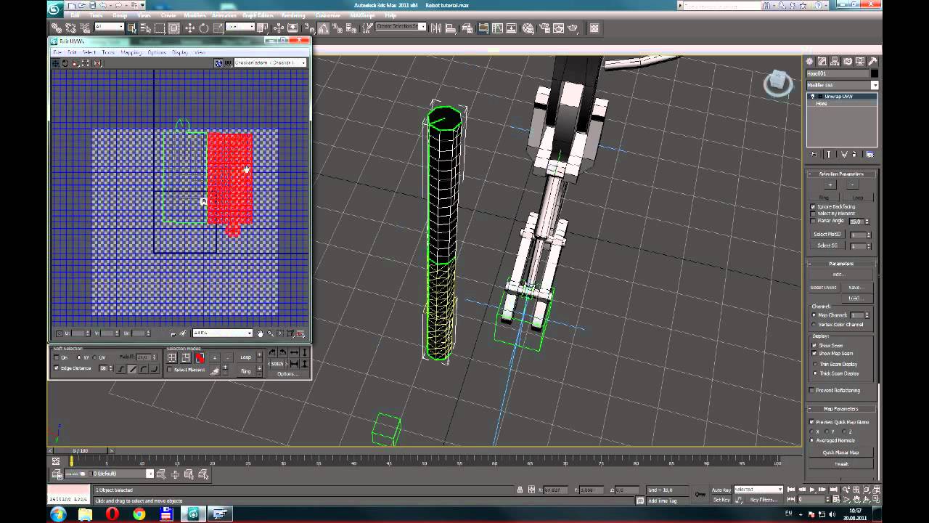This screenshot has width=929, height=523.
Task: Open the Tools menu in Edit UVWs
Action: tap(108, 52)
